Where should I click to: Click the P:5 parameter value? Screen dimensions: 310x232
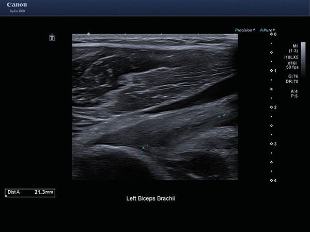[x=294, y=96]
